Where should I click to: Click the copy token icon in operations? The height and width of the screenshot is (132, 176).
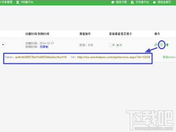point(162,45)
